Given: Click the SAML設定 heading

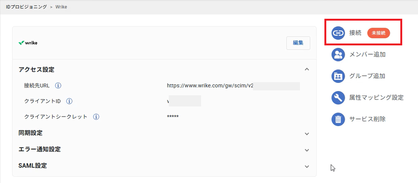Looking at the screenshot, I should 33,166.
